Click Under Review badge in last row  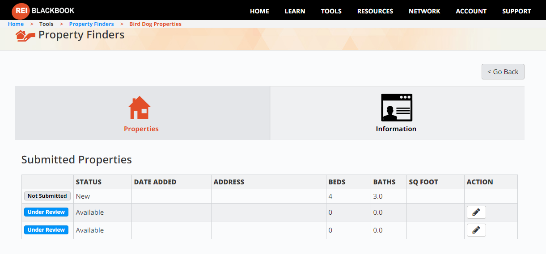click(46, 230)
